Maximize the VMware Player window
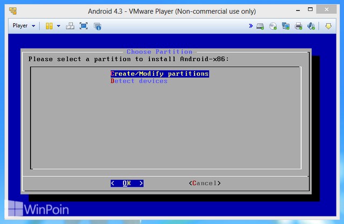 (310, 10)
